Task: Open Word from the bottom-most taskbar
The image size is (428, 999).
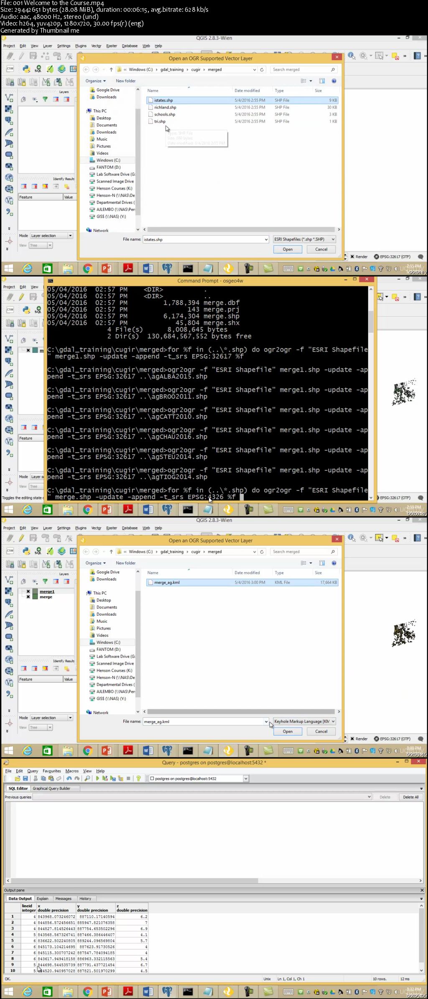Action: click(x=148, y=991)
